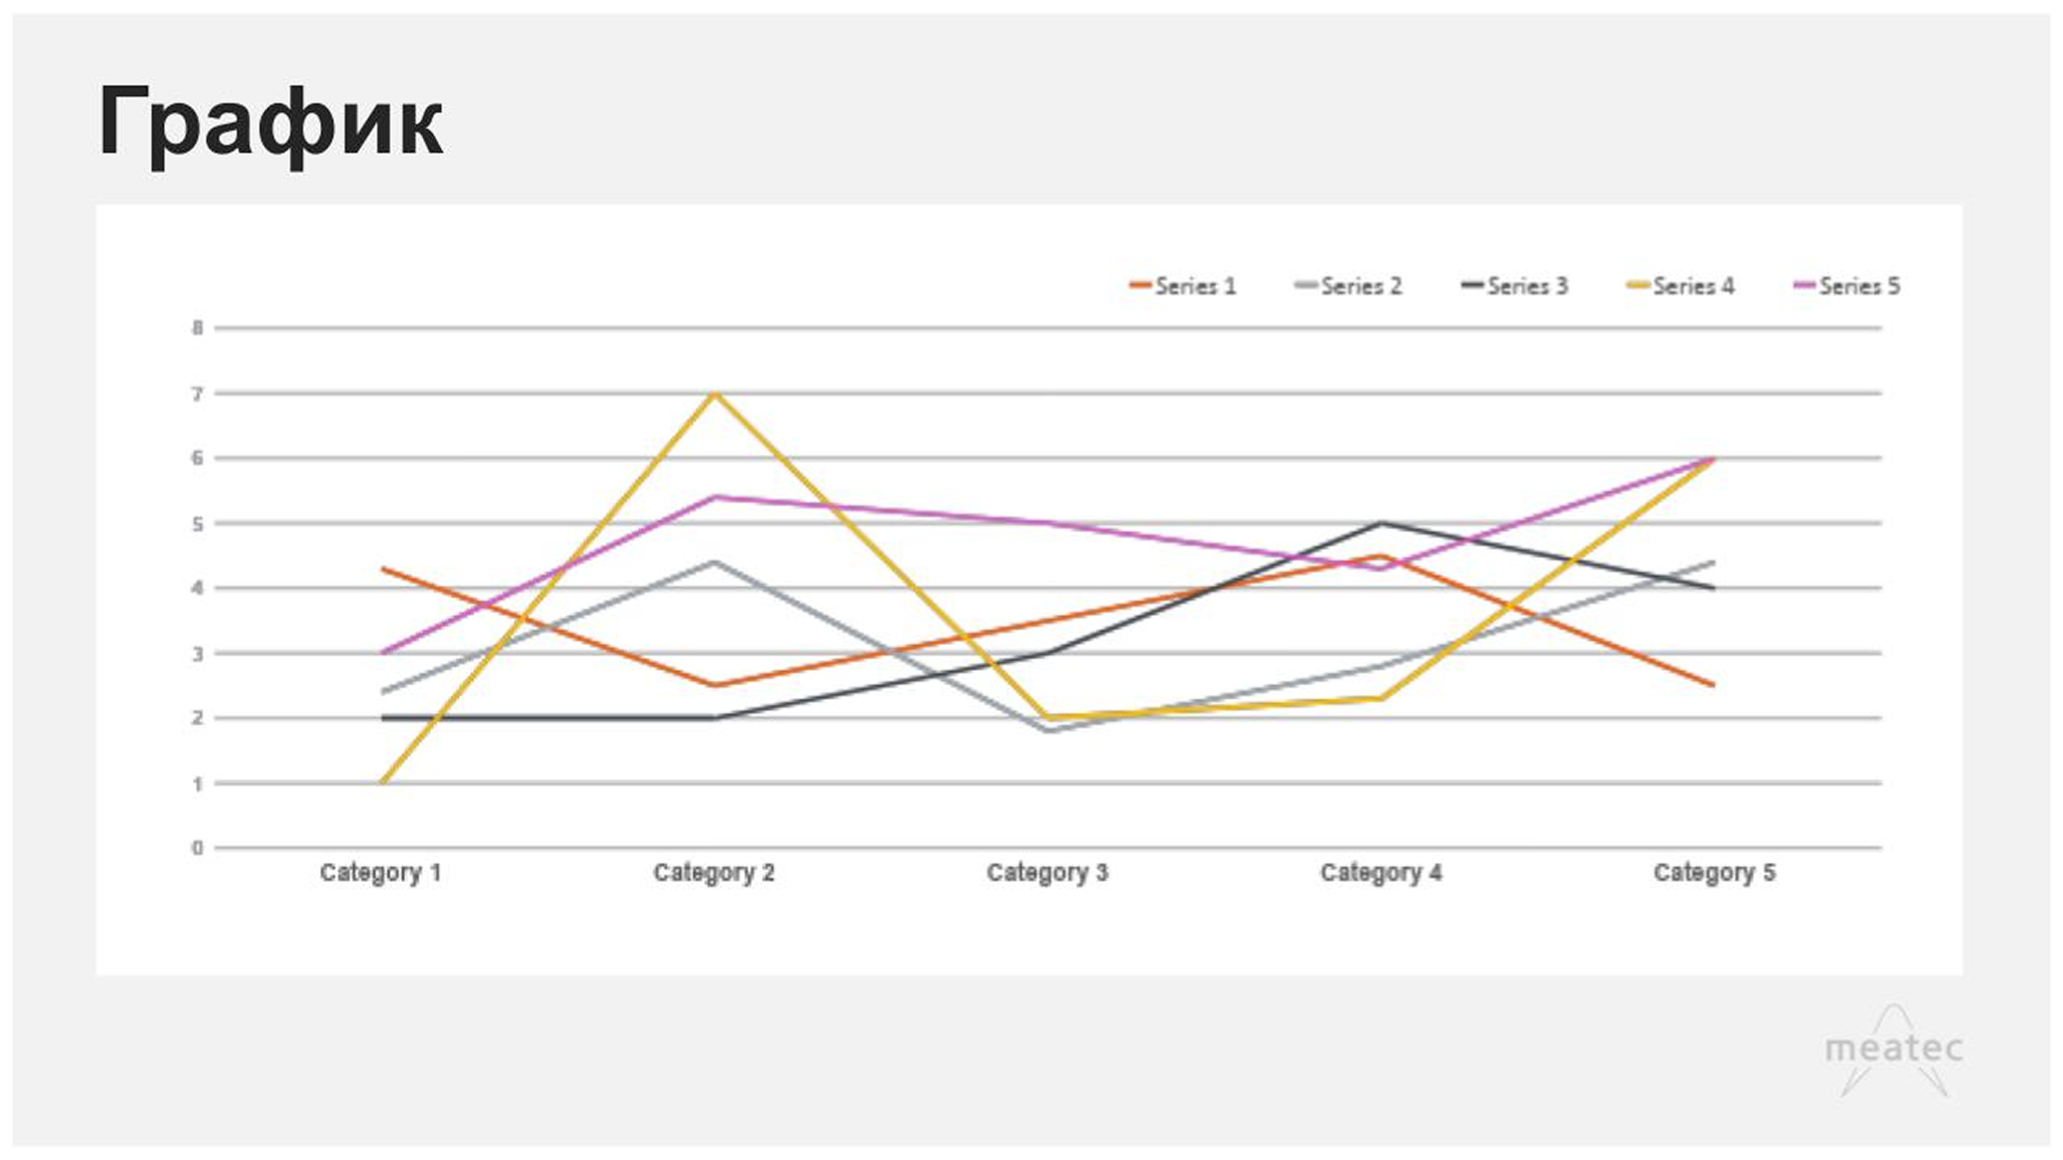
Task: Click the Category 2 axis label
Action: click(714, 872)
